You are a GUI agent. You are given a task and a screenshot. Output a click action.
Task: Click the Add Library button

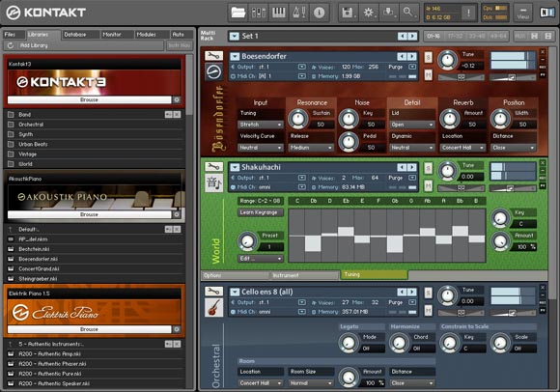pyautogui.click(x=84, y=45)
